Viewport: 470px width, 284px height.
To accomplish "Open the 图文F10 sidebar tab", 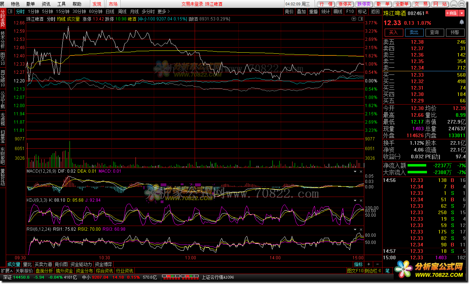I will tap(3, 59).
